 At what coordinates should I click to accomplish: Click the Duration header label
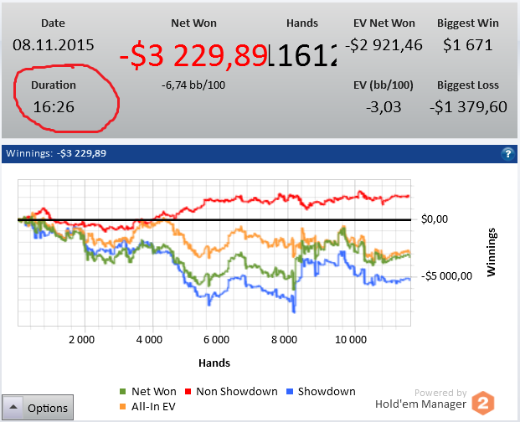[54, 85]
